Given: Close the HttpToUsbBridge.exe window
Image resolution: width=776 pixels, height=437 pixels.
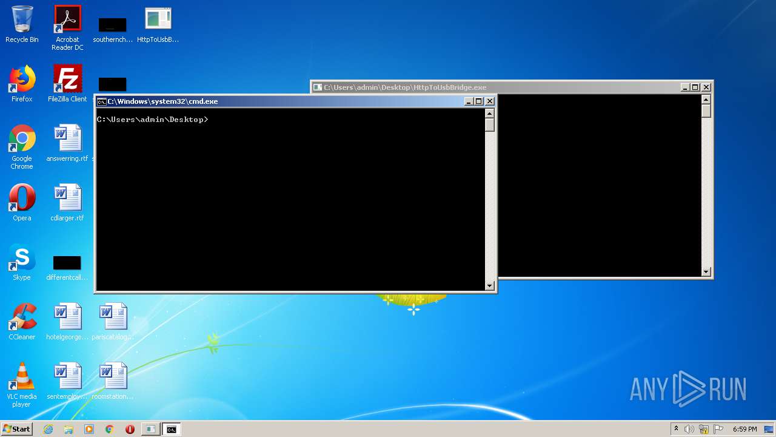Looking at the screenshot, I should [706, 87].
